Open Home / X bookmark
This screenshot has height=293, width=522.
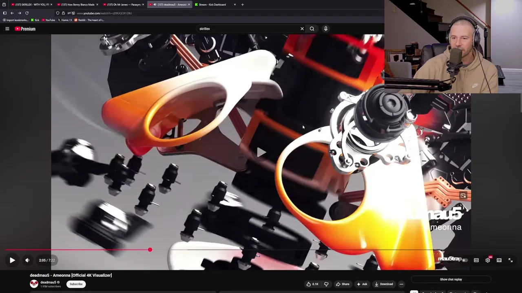(64, 20)
